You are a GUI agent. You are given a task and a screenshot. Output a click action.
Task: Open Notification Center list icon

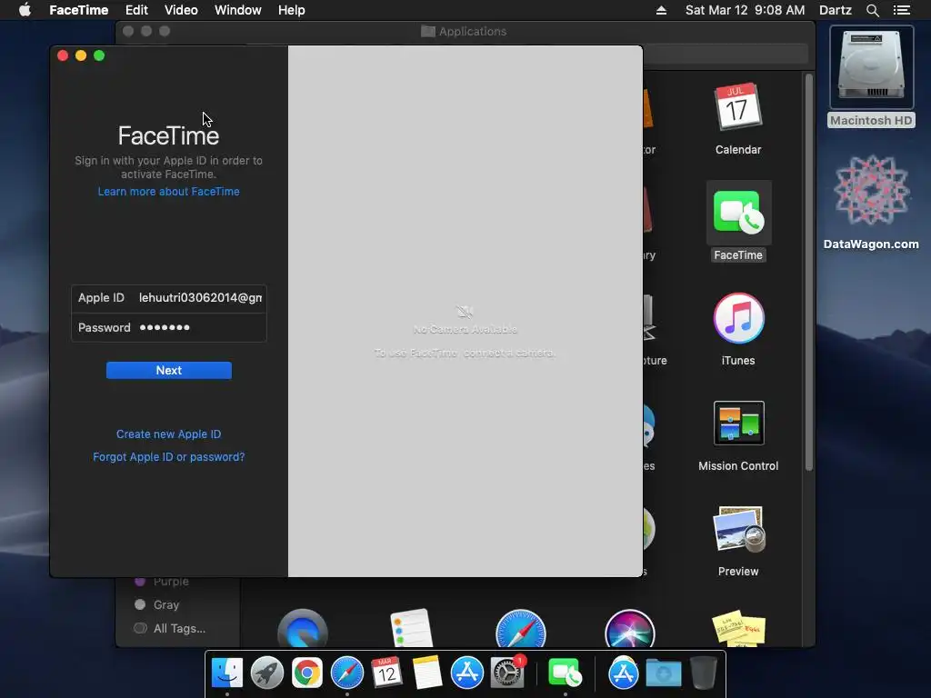901,10
